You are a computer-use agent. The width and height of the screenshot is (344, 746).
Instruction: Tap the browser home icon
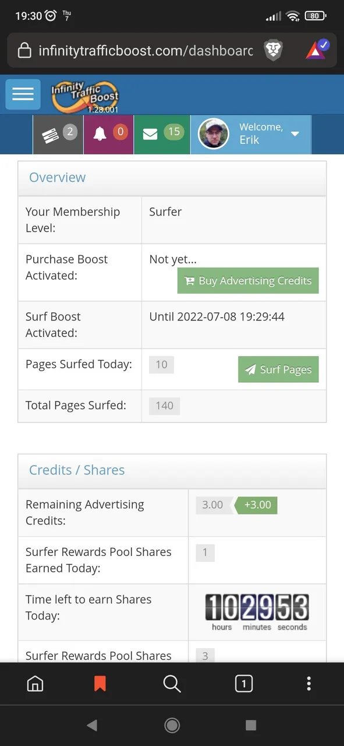(x=36, y=684)
